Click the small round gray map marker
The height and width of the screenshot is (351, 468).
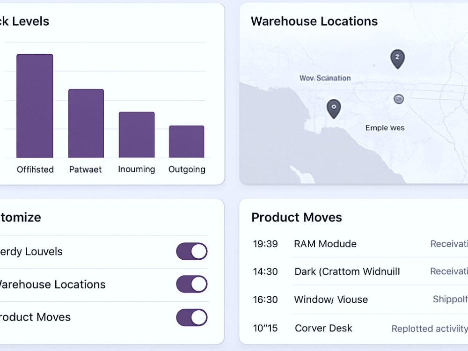[x=399, y=99]
